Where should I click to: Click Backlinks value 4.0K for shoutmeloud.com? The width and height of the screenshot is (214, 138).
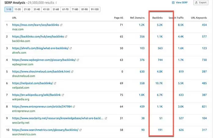click(160, 71)
